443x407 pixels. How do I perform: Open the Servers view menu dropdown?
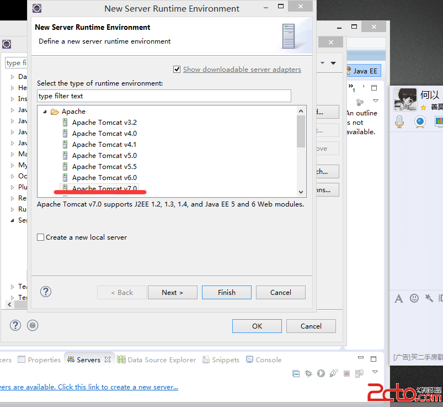375,372
